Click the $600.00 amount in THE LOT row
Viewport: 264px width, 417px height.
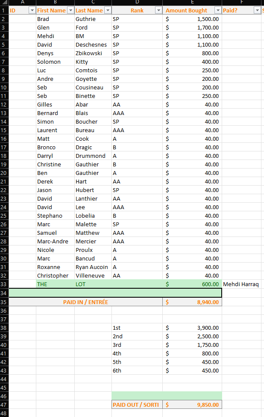point(192,284)
